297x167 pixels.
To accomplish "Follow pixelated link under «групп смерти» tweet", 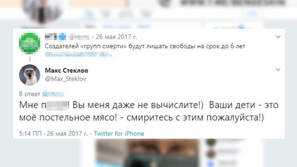I will click(x=79, y=55).
